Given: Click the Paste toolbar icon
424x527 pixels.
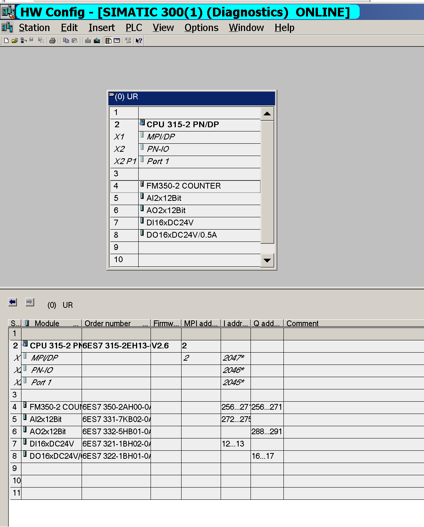Looking at the screenshot, I should [75, 41].
